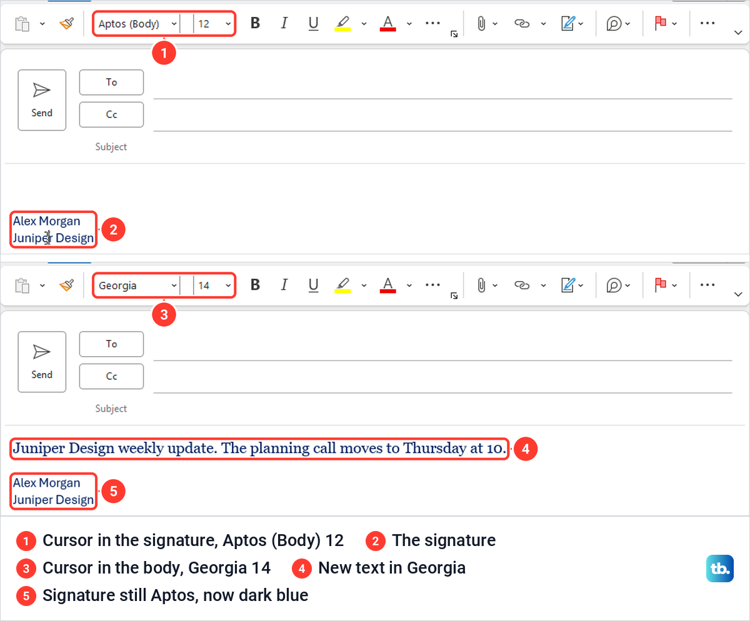Click Flag icon in lower toolbar

(660, 285)
